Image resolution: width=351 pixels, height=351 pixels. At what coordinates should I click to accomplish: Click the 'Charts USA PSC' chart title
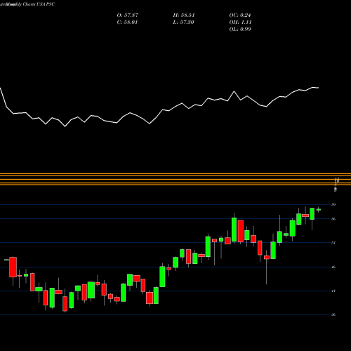point(39,4)
